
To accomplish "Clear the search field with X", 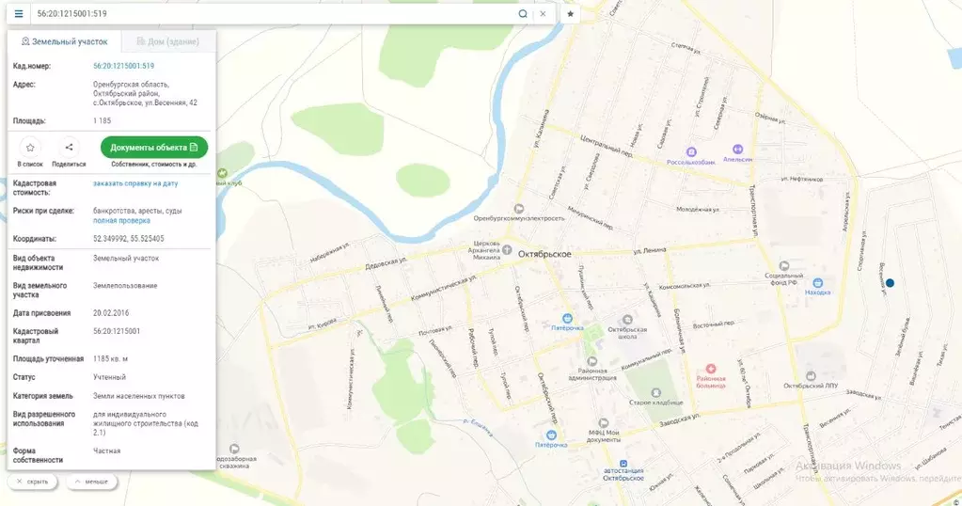I will click(543, 14).
